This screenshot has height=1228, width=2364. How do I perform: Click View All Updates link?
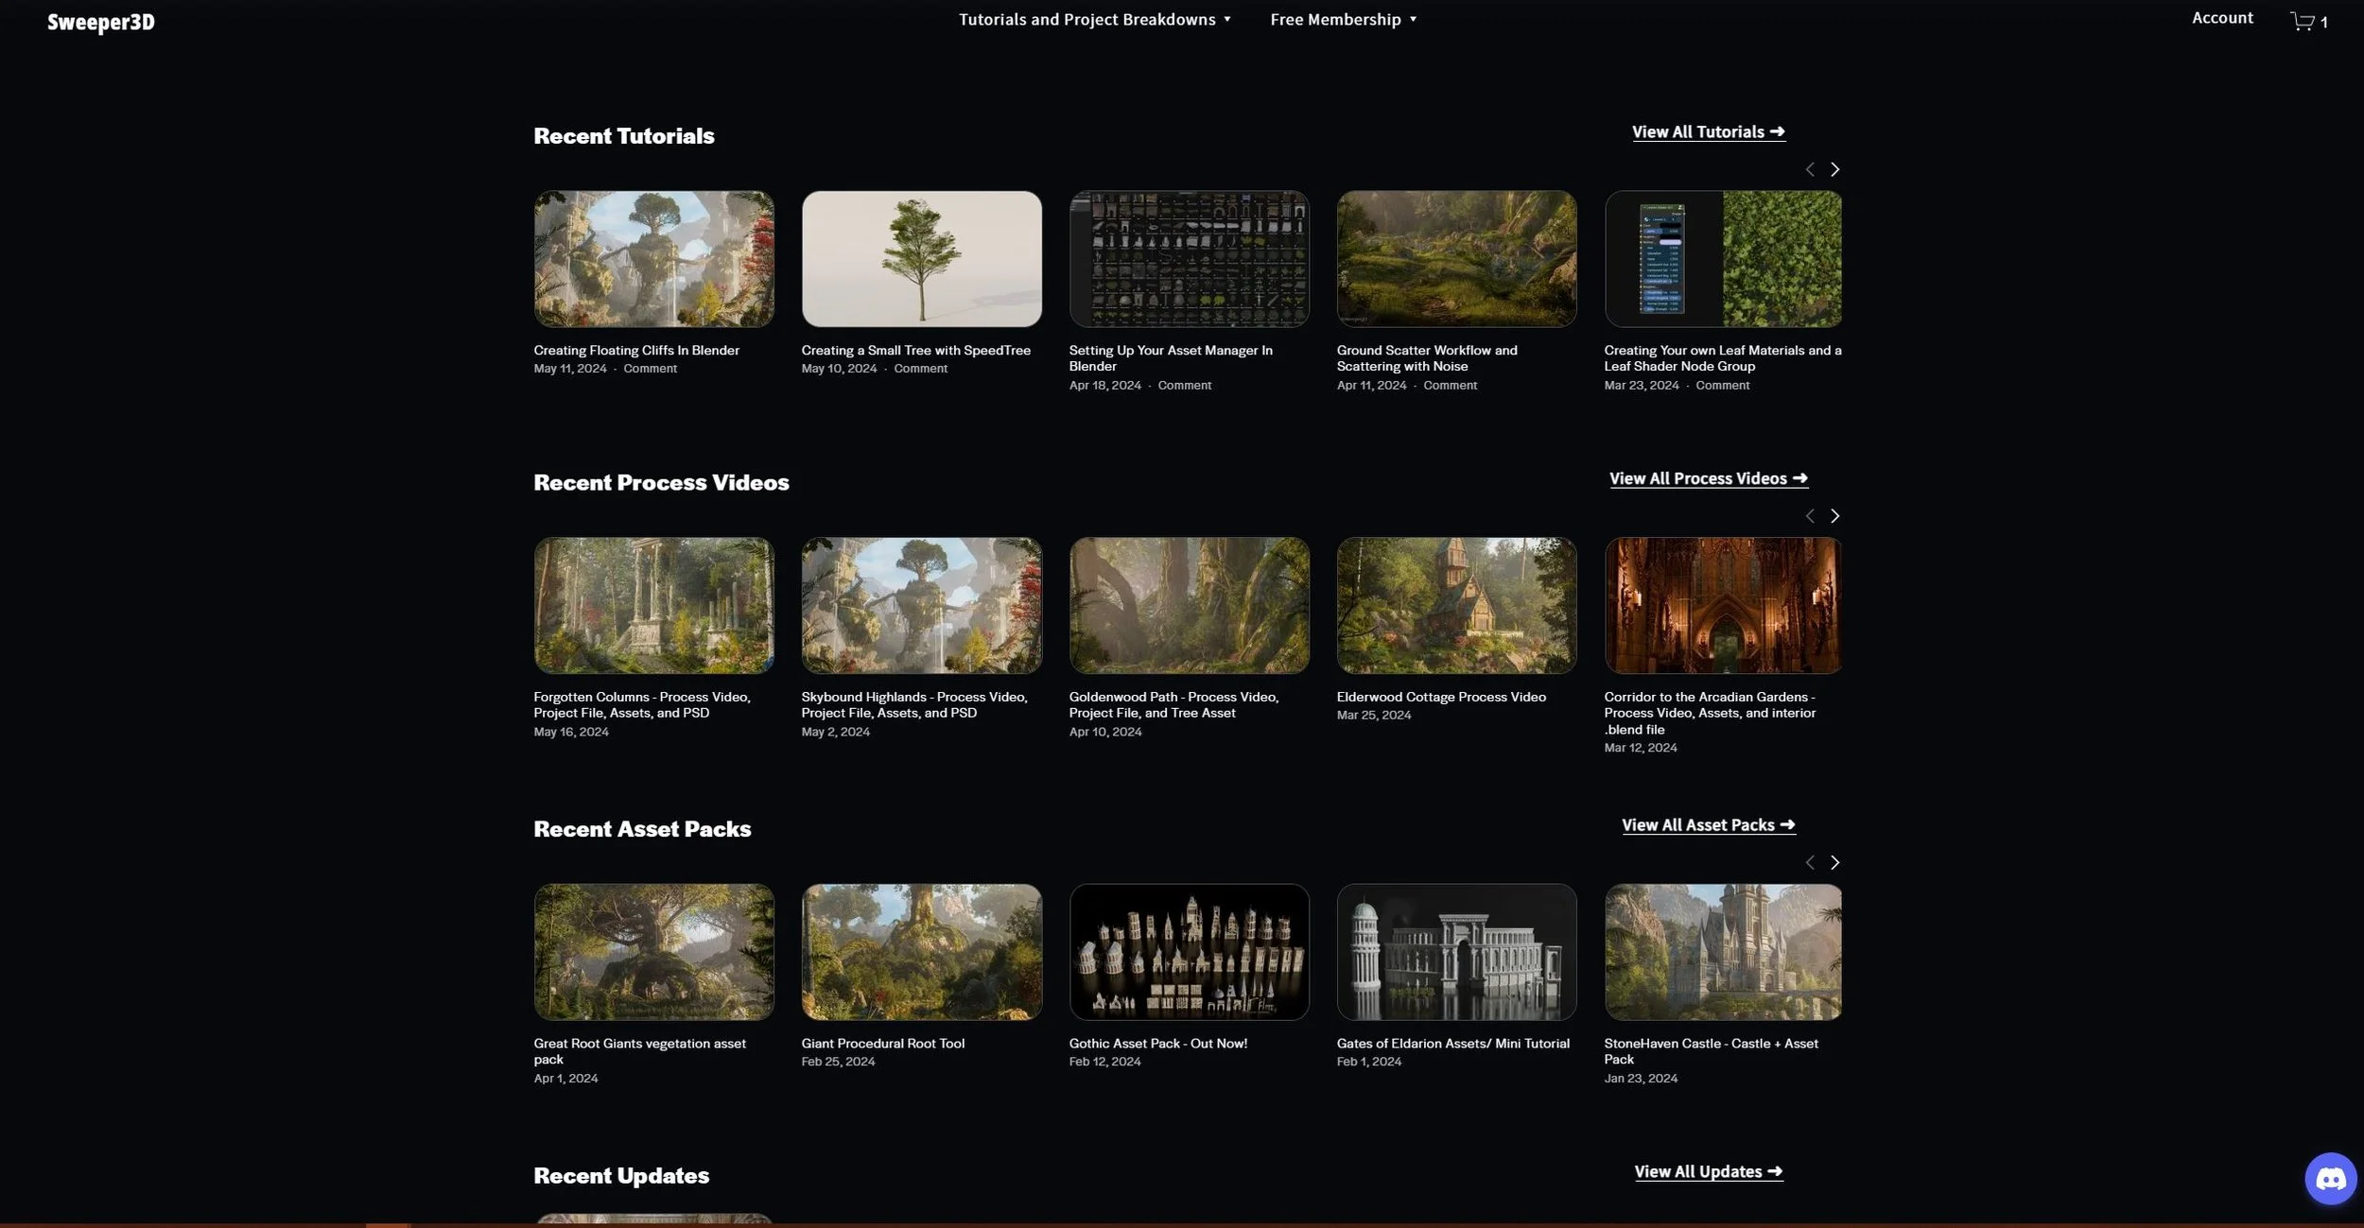pyautogui.click(x=1708, y=1171)
